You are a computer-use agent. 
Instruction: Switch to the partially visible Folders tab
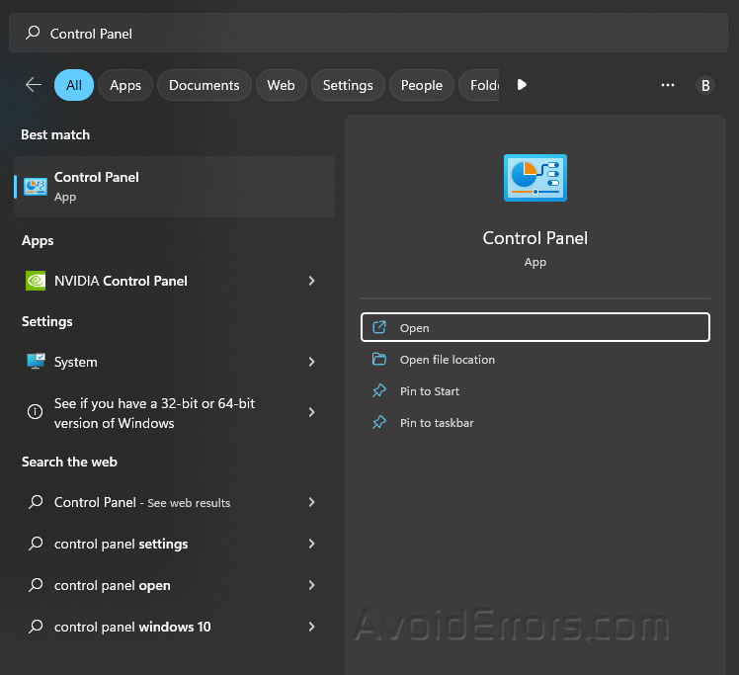pos(479,85)
